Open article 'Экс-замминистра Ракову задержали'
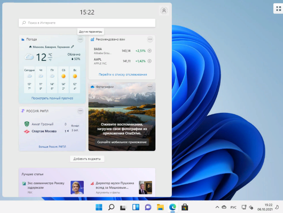The width and height of the screenshot is (283, 213). [x=46, y=185]
